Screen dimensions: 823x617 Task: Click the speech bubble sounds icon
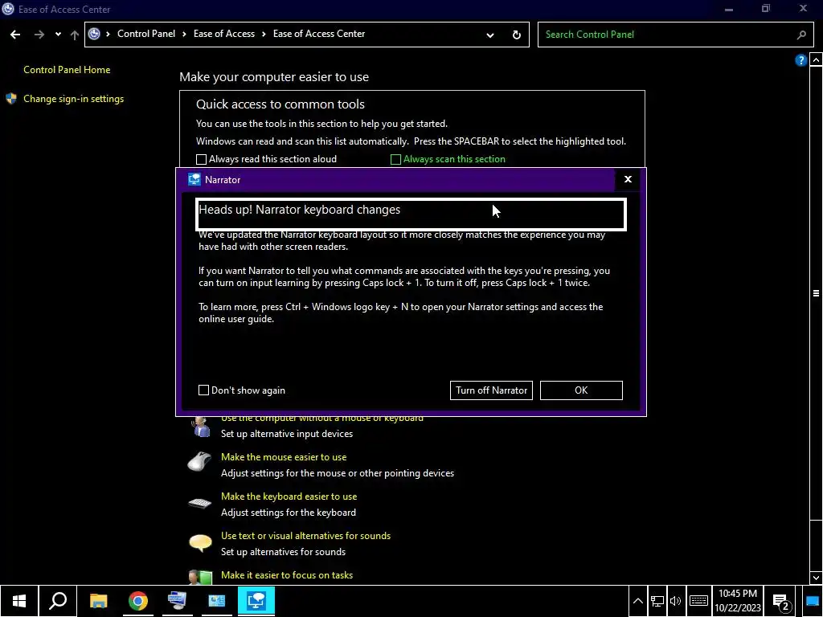(x=200, y=542)
